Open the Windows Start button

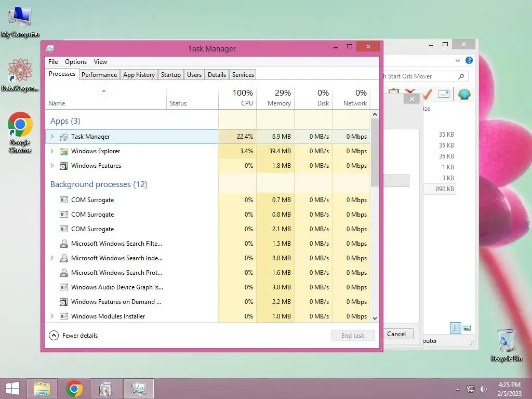[12, 389]
